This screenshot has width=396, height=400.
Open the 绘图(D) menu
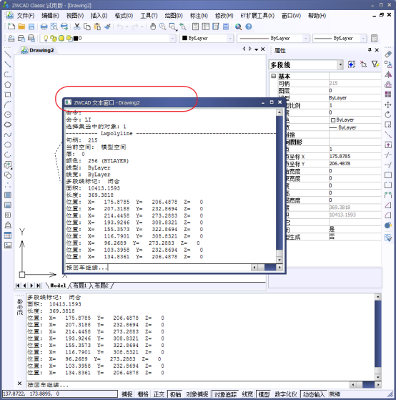(x=174, y=16)
